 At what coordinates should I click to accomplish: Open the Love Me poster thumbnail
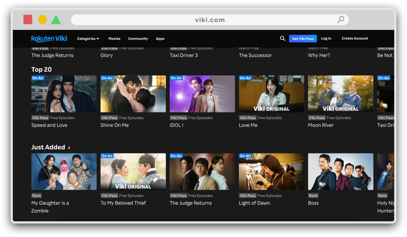(x=271, y=94)
